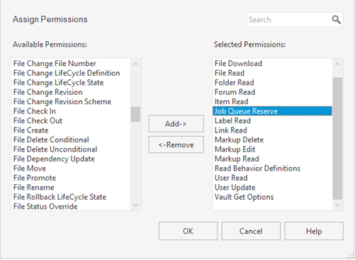The height and width of the screenshot is (260, 355).
Task: Choose User Update in the selected list
Action: (x=235, y=187)
